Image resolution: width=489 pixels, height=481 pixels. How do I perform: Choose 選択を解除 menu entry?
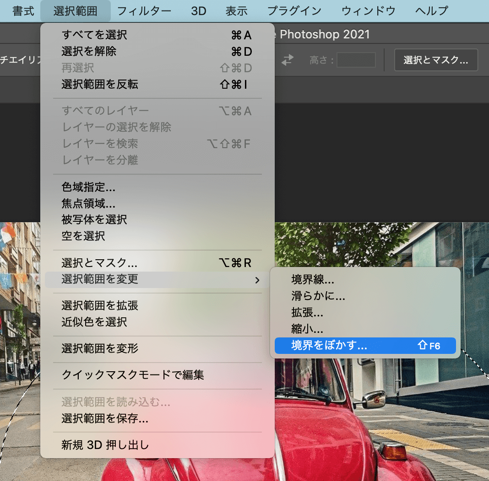(157, 51)
